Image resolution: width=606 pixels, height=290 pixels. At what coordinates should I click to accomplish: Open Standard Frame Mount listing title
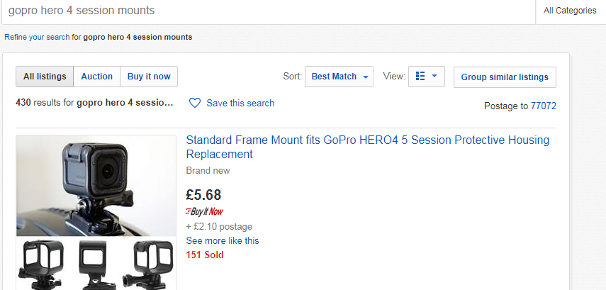[367, 147]
